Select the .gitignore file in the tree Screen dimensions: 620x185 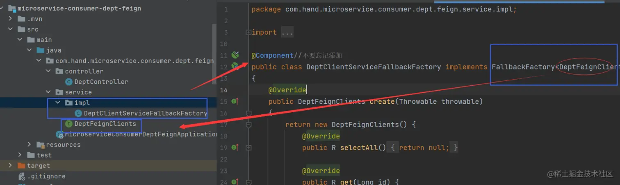(x=46, y=176)
